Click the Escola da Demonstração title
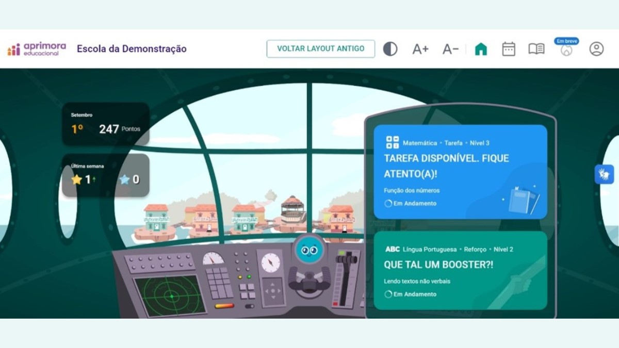 point(132,49)
